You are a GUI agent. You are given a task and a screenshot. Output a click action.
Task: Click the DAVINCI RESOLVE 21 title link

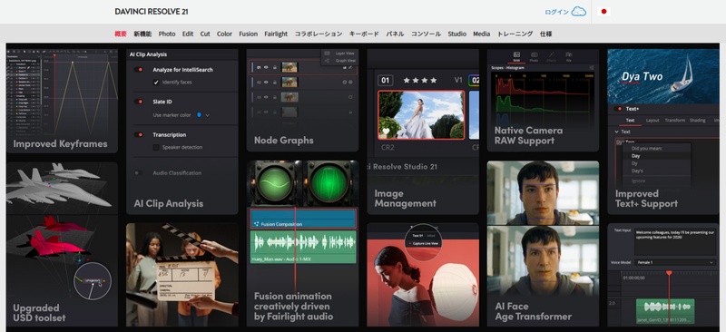(152, 12)
